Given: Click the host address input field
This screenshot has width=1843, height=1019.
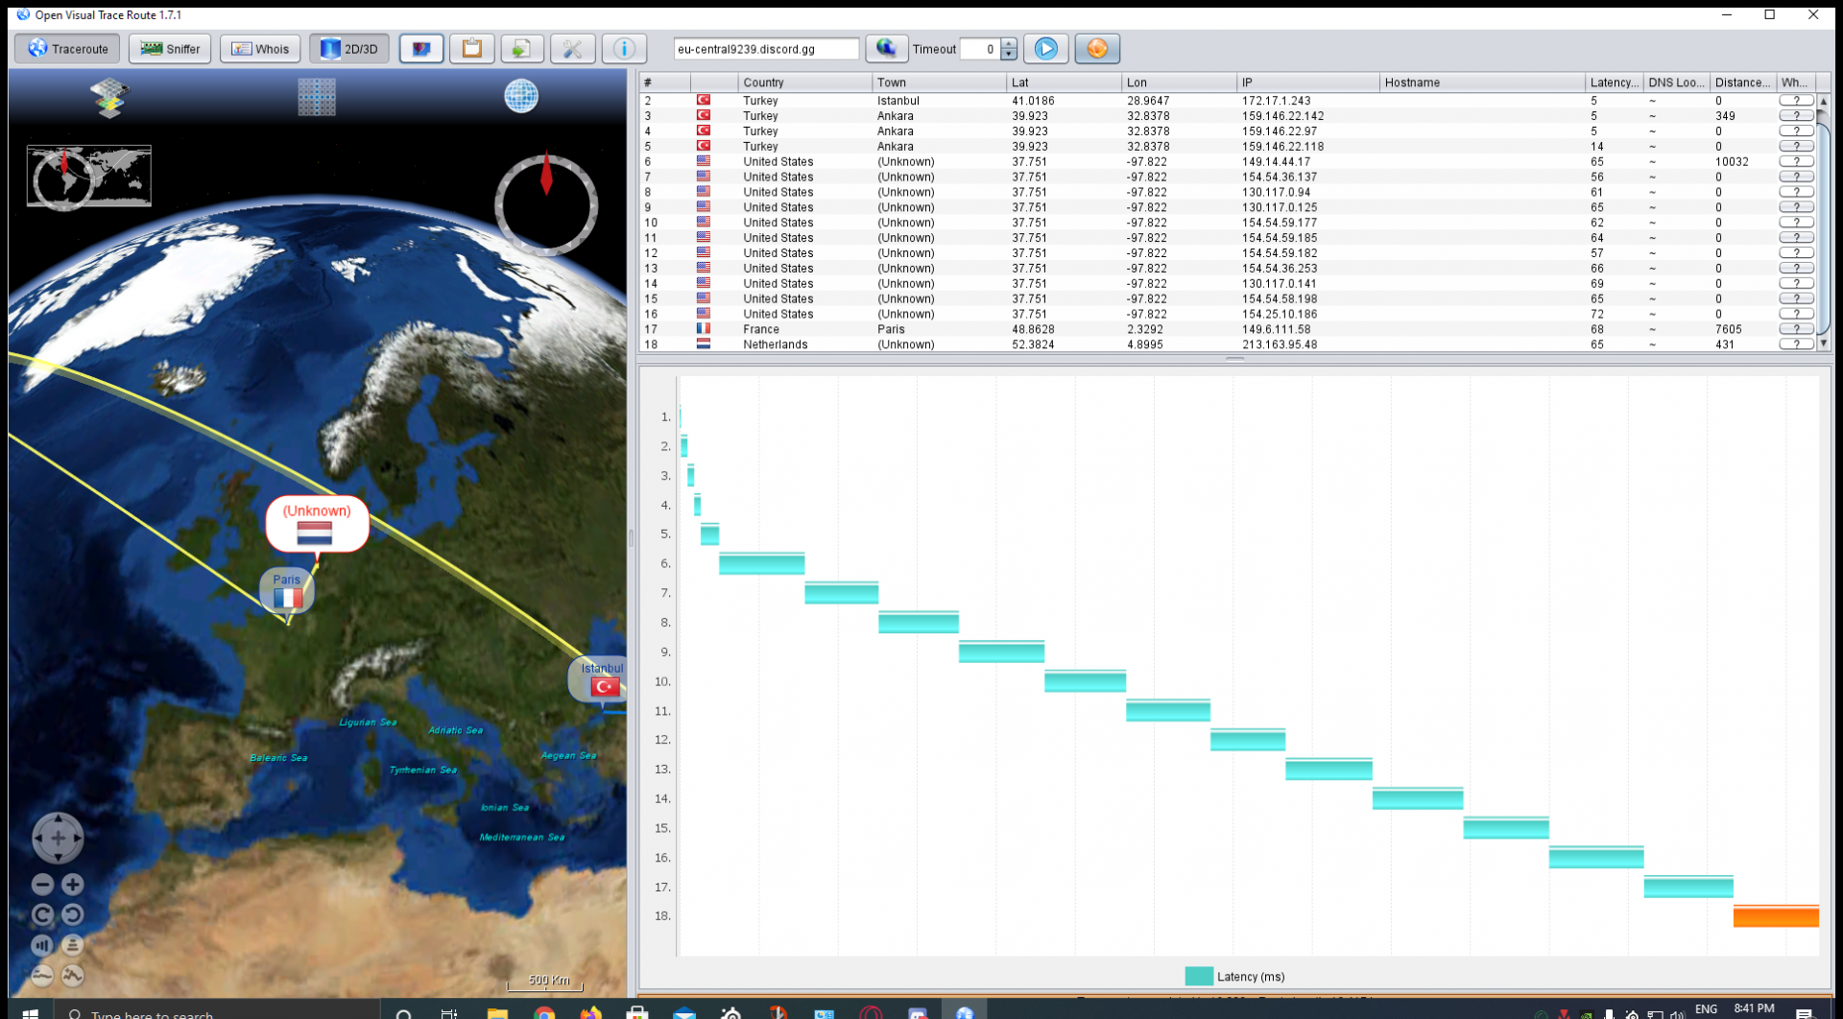Looking at the screenshot, I should pyautogui.click(x=765, y=49).
